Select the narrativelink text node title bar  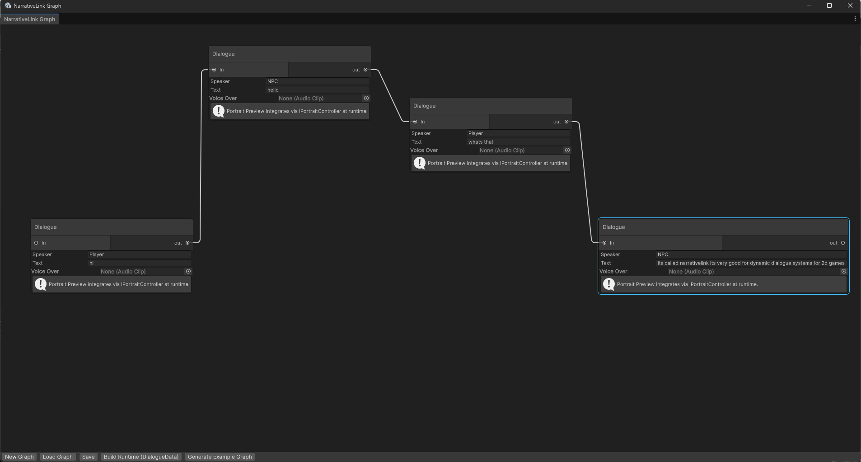click(x=723, y=227)
